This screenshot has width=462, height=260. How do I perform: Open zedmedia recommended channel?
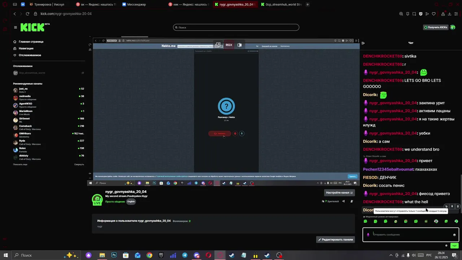[x=48, y=98]
